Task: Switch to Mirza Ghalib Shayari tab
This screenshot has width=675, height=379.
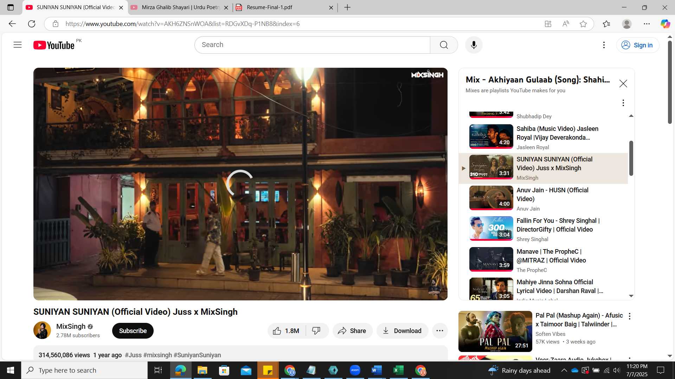Action: 179,7
